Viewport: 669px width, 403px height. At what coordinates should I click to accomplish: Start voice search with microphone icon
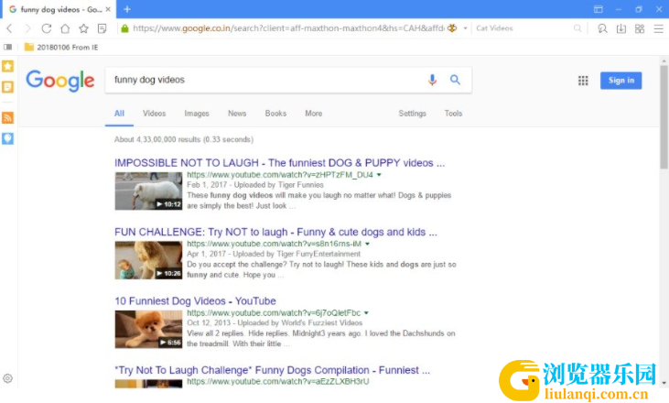pyautogui.click(x=432, y=80)
